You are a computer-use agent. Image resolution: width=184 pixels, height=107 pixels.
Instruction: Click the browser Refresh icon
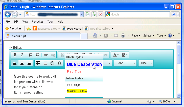click(x=94, y=14)
